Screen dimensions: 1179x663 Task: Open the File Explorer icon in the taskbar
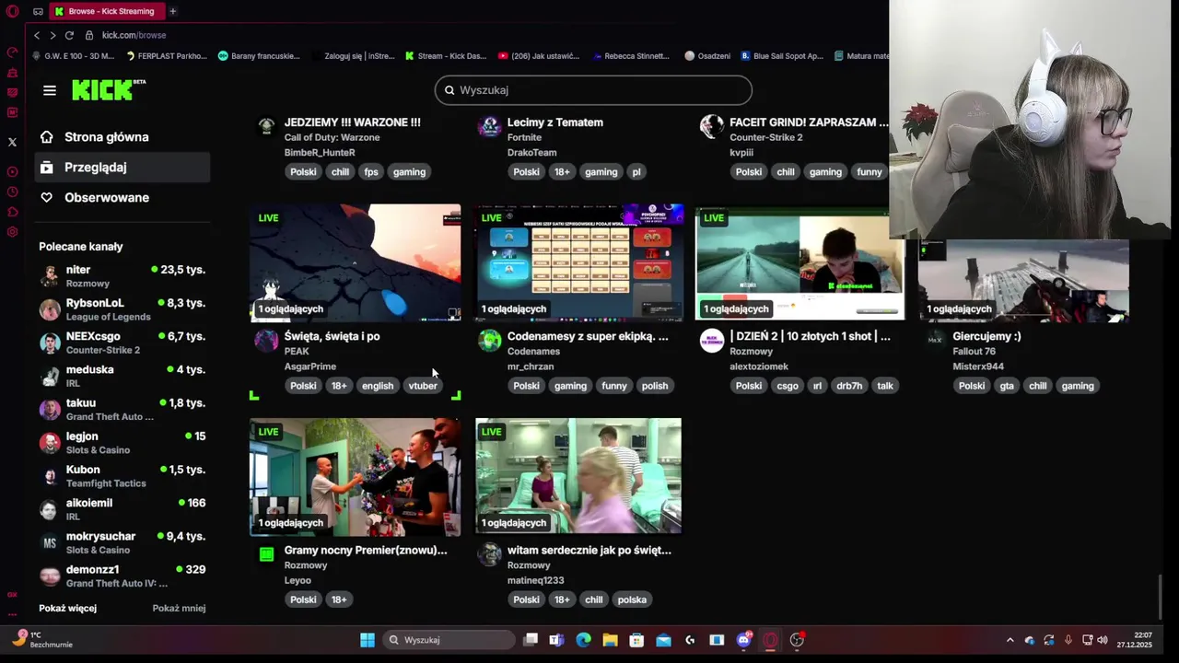click(x=610, y=640)
